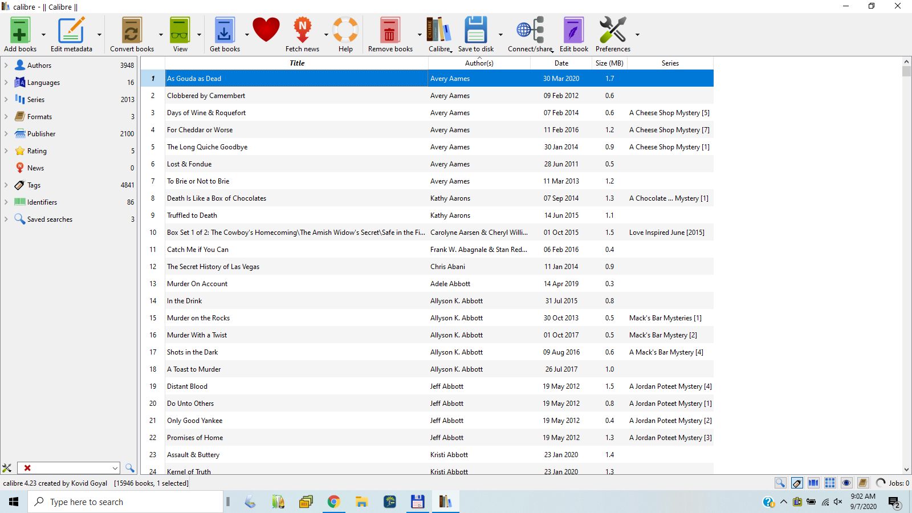Launch the Edit book tool
Screen dimensions: 912x513
[573, 30]
